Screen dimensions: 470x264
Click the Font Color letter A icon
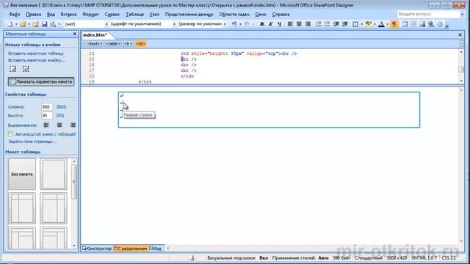tap(381, 24)
